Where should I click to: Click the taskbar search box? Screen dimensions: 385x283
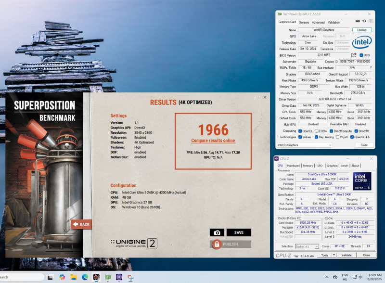coord(22,277)
